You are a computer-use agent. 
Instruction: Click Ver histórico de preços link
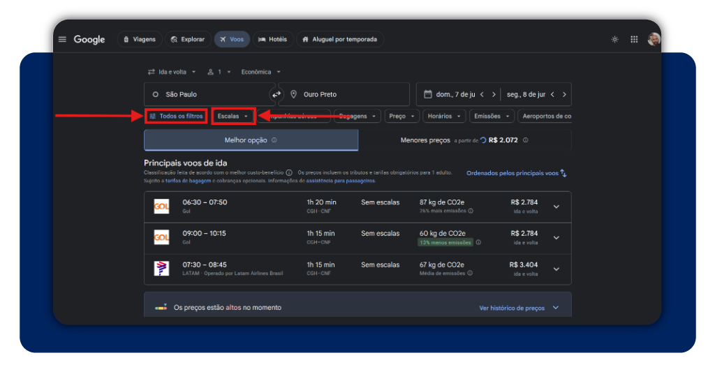tap(512, 308)
